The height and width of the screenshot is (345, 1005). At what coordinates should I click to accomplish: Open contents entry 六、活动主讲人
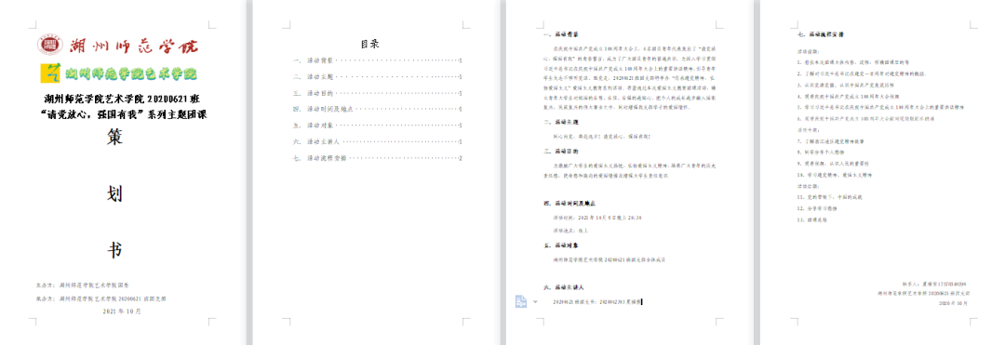[x=378, y=141]
